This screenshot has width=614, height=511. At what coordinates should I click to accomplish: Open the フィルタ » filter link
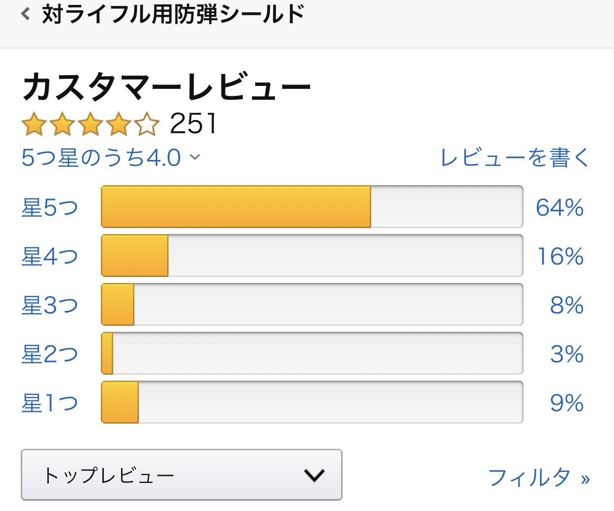click(x=539, y=477)
